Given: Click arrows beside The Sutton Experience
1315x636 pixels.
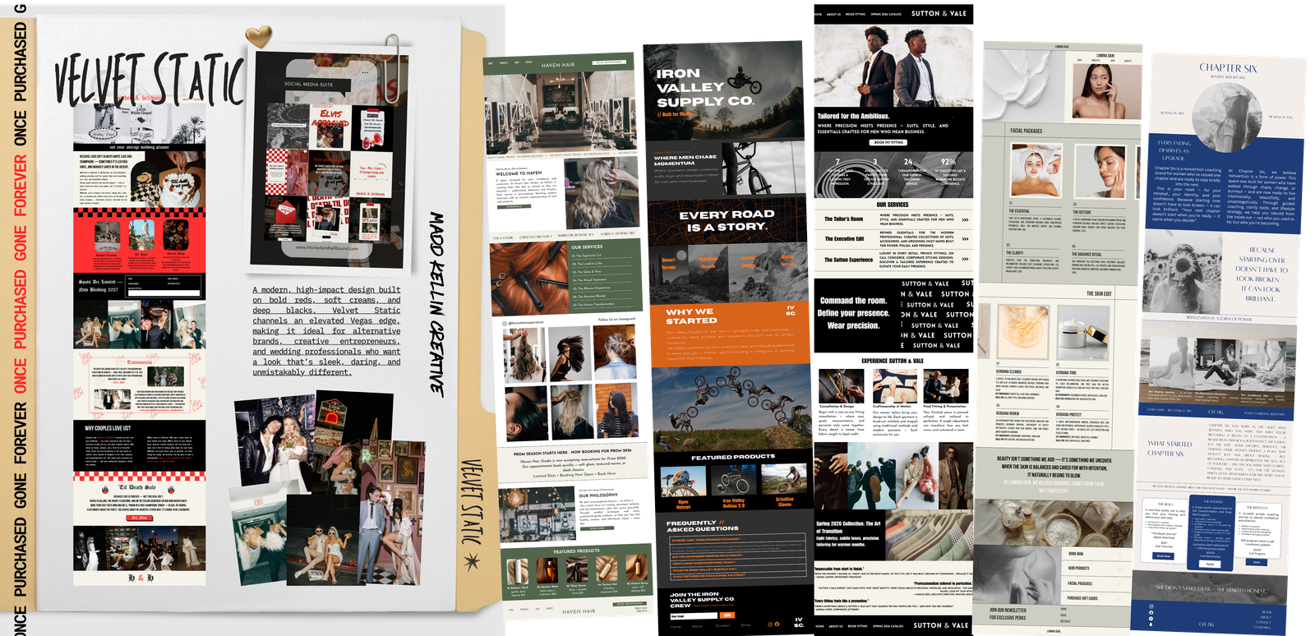Looking at the screenshot, I should click(x=965, y=259).
